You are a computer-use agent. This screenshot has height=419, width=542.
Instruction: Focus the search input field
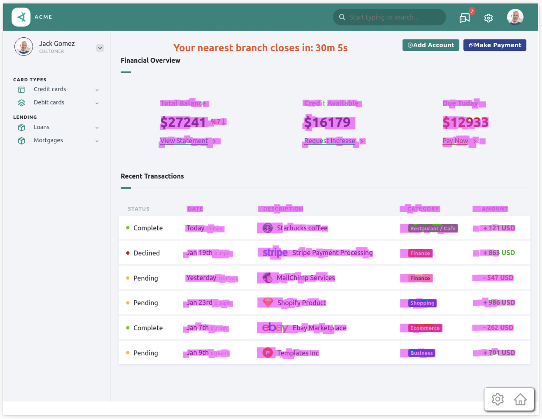coord(392,17)
